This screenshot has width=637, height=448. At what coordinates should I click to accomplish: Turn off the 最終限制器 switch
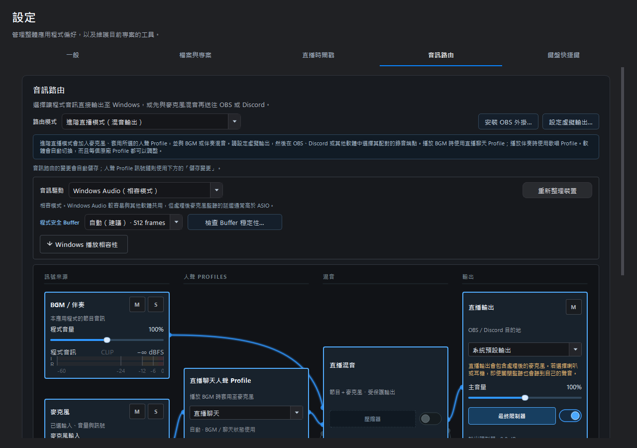point(570,416)
